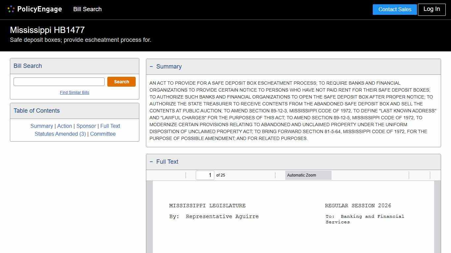Click the Log In button
The width and height of the screenshot is (451, 253).
pyautogui.click(x=432, y=9)
